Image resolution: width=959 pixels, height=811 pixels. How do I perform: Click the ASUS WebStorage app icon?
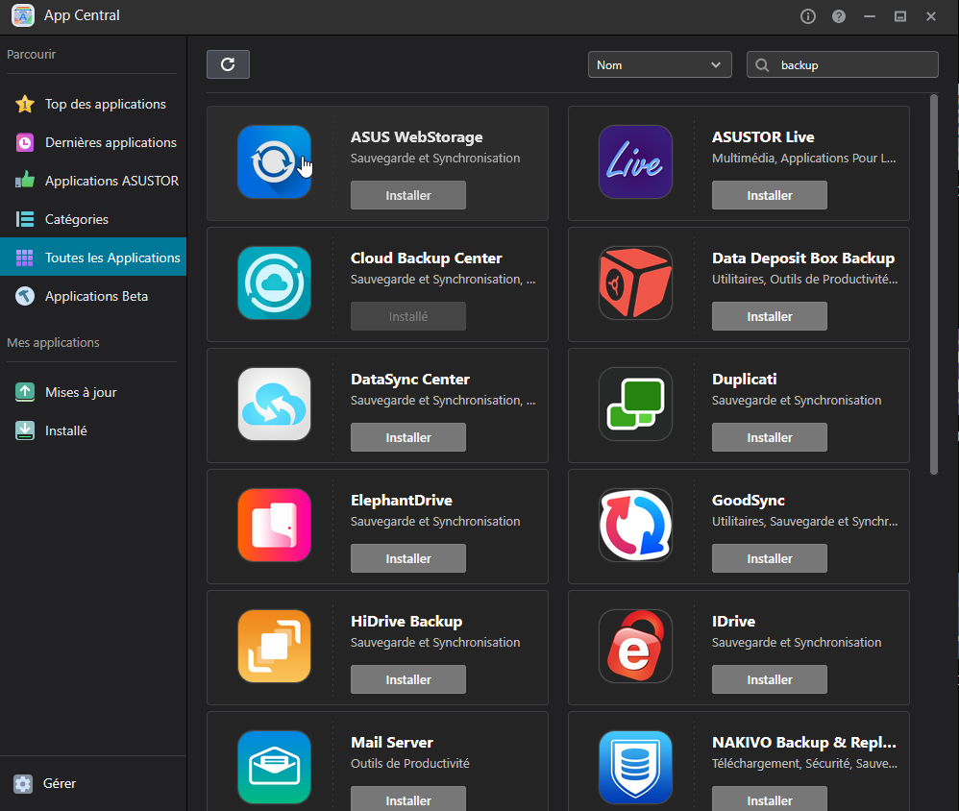(274, 162)
